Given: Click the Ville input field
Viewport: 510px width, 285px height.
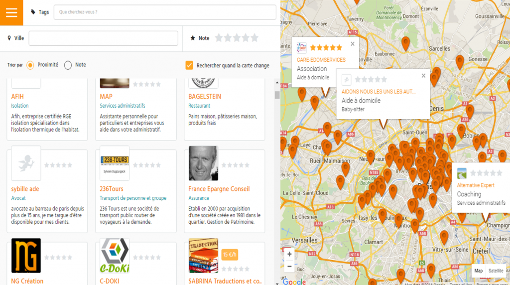Looking at the screenshot, I should point(103,38).
